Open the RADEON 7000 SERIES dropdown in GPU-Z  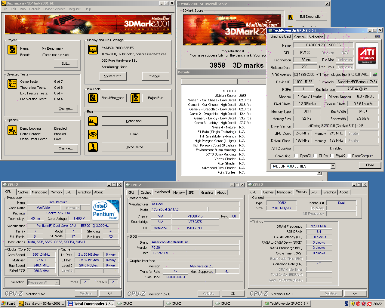(333, 166)
